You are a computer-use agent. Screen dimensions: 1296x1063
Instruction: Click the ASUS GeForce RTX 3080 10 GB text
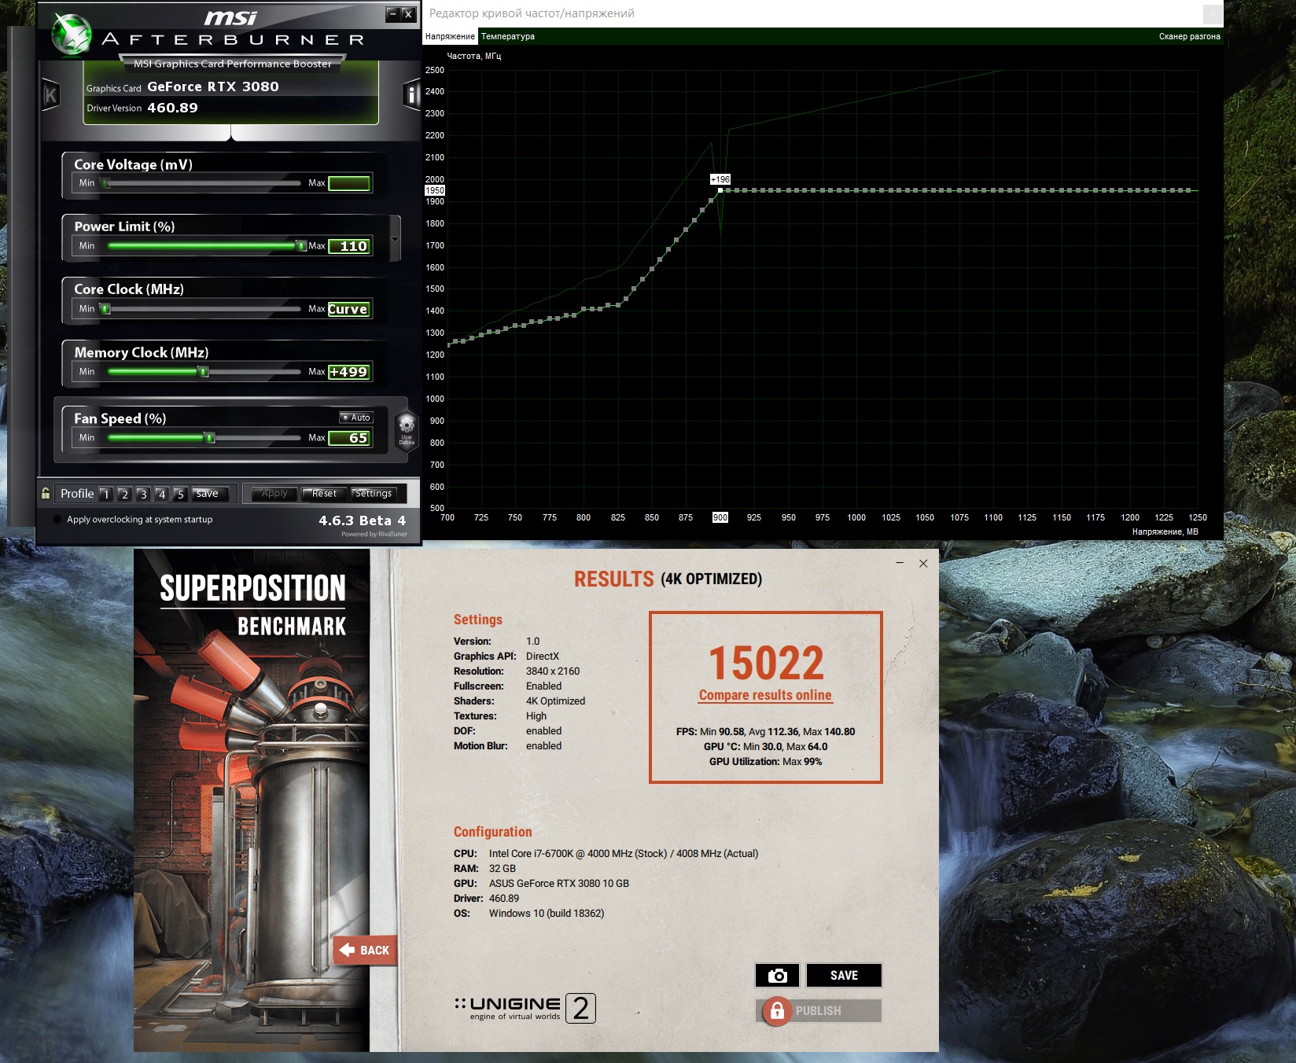pyautogui.click(x=559, y=884)
